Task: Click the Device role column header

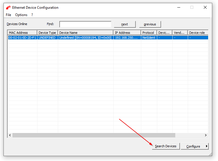Action: tap(198, 33)
